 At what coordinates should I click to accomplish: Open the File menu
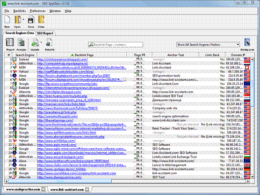(7, 11)
